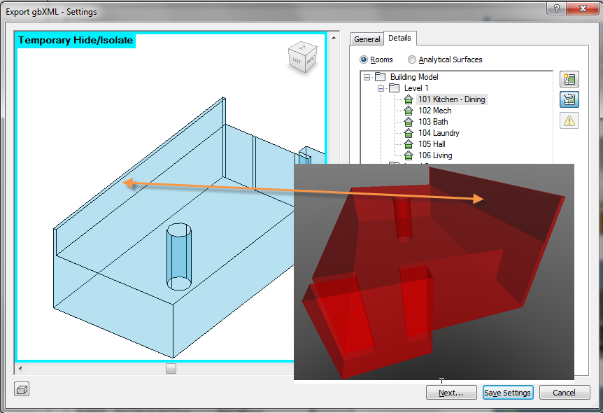603x413 pixels.
Task: Click the preview horizontal scrollbar thumb
Action: pyautogui.click(x=171, y=368)
